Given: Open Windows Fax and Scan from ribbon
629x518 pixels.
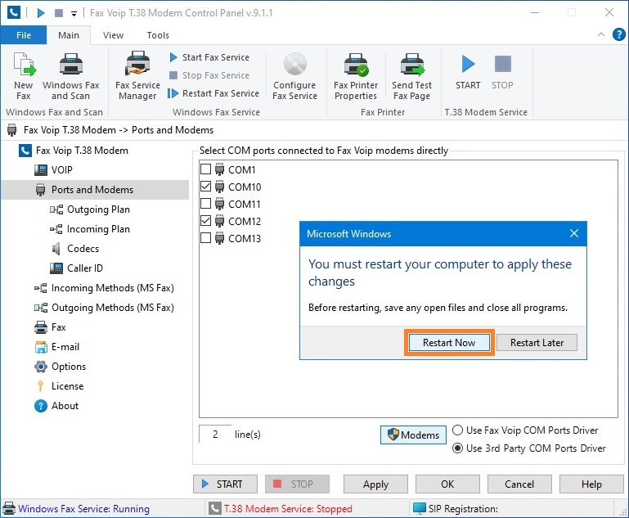Looking at the screenshot, I should tap(70, 76).
